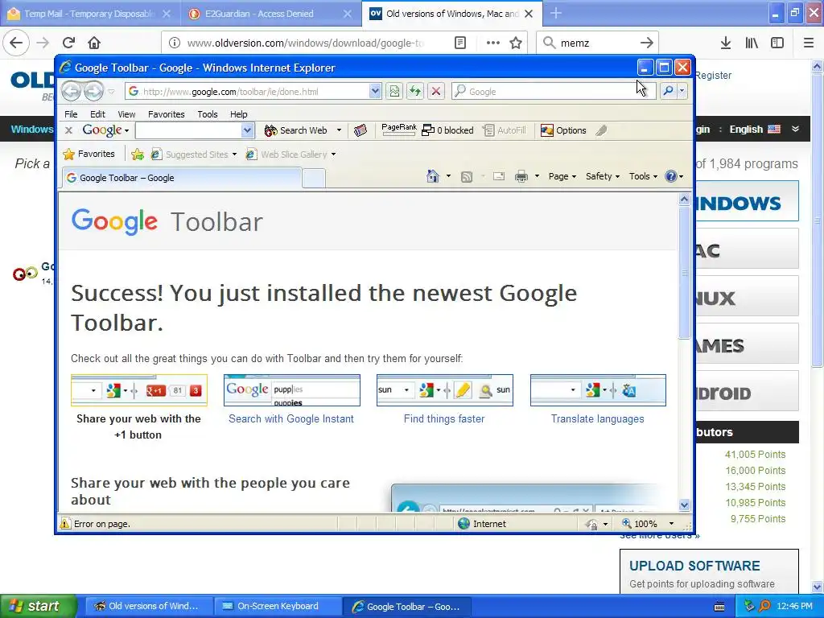
Task: Click the IE forward navigation button
Action: coord(93,92)
